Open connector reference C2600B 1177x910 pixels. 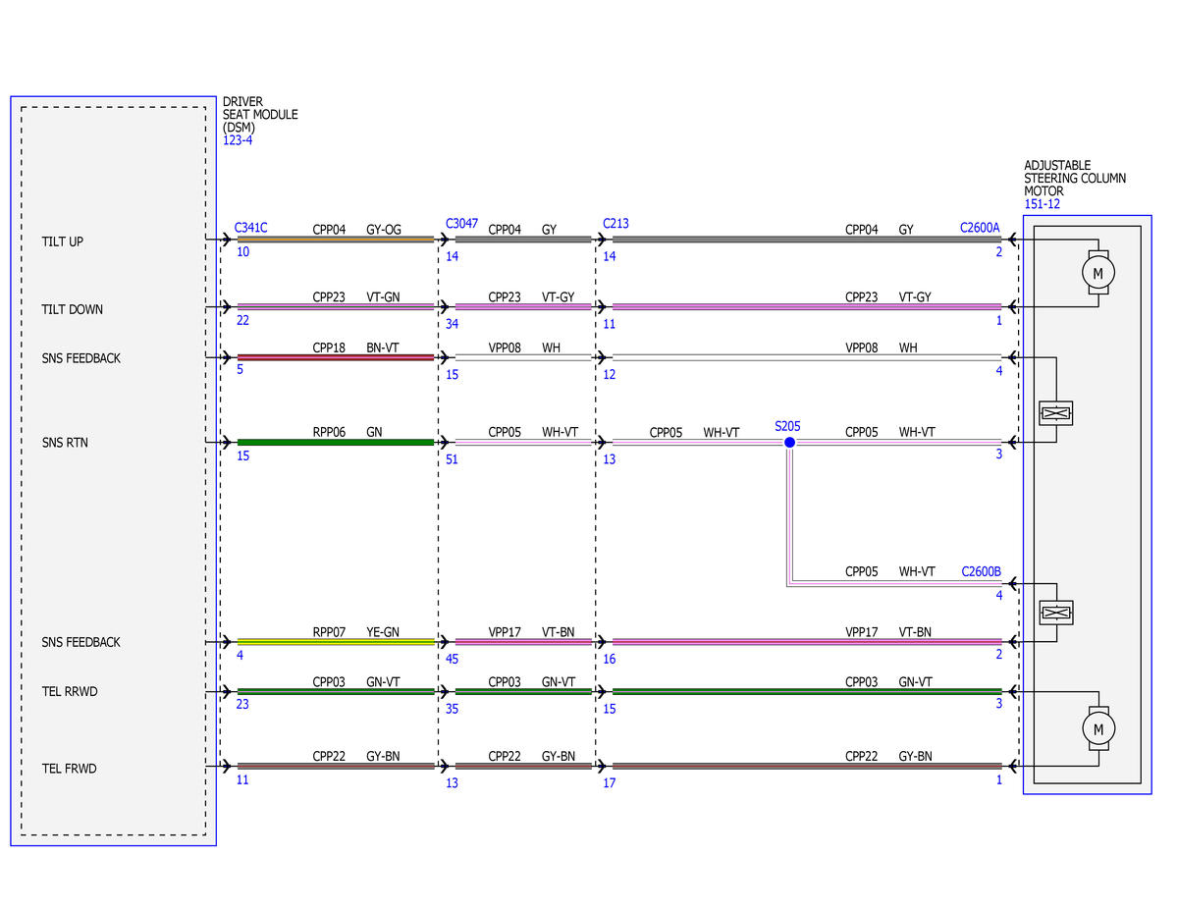(981, 572)
